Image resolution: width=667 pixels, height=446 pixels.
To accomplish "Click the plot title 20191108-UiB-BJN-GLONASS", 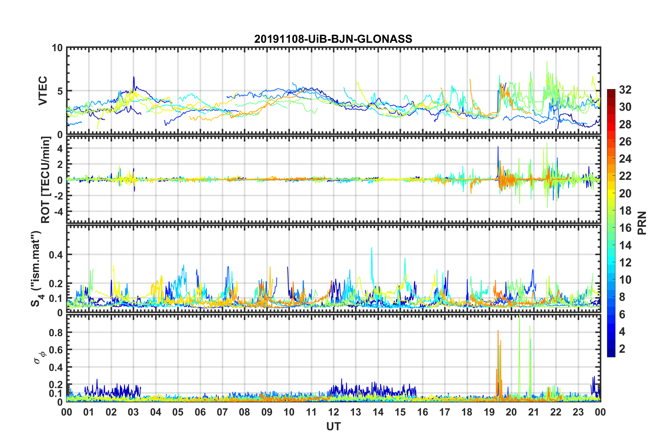I will 333,39.
